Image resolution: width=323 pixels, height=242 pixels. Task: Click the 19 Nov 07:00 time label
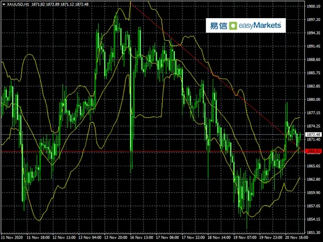(x=245, y=237)
